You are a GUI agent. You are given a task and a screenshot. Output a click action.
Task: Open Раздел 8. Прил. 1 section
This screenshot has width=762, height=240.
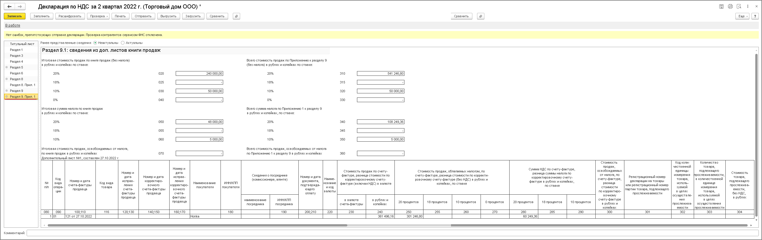pyautogui.click(x=23, y=85)
